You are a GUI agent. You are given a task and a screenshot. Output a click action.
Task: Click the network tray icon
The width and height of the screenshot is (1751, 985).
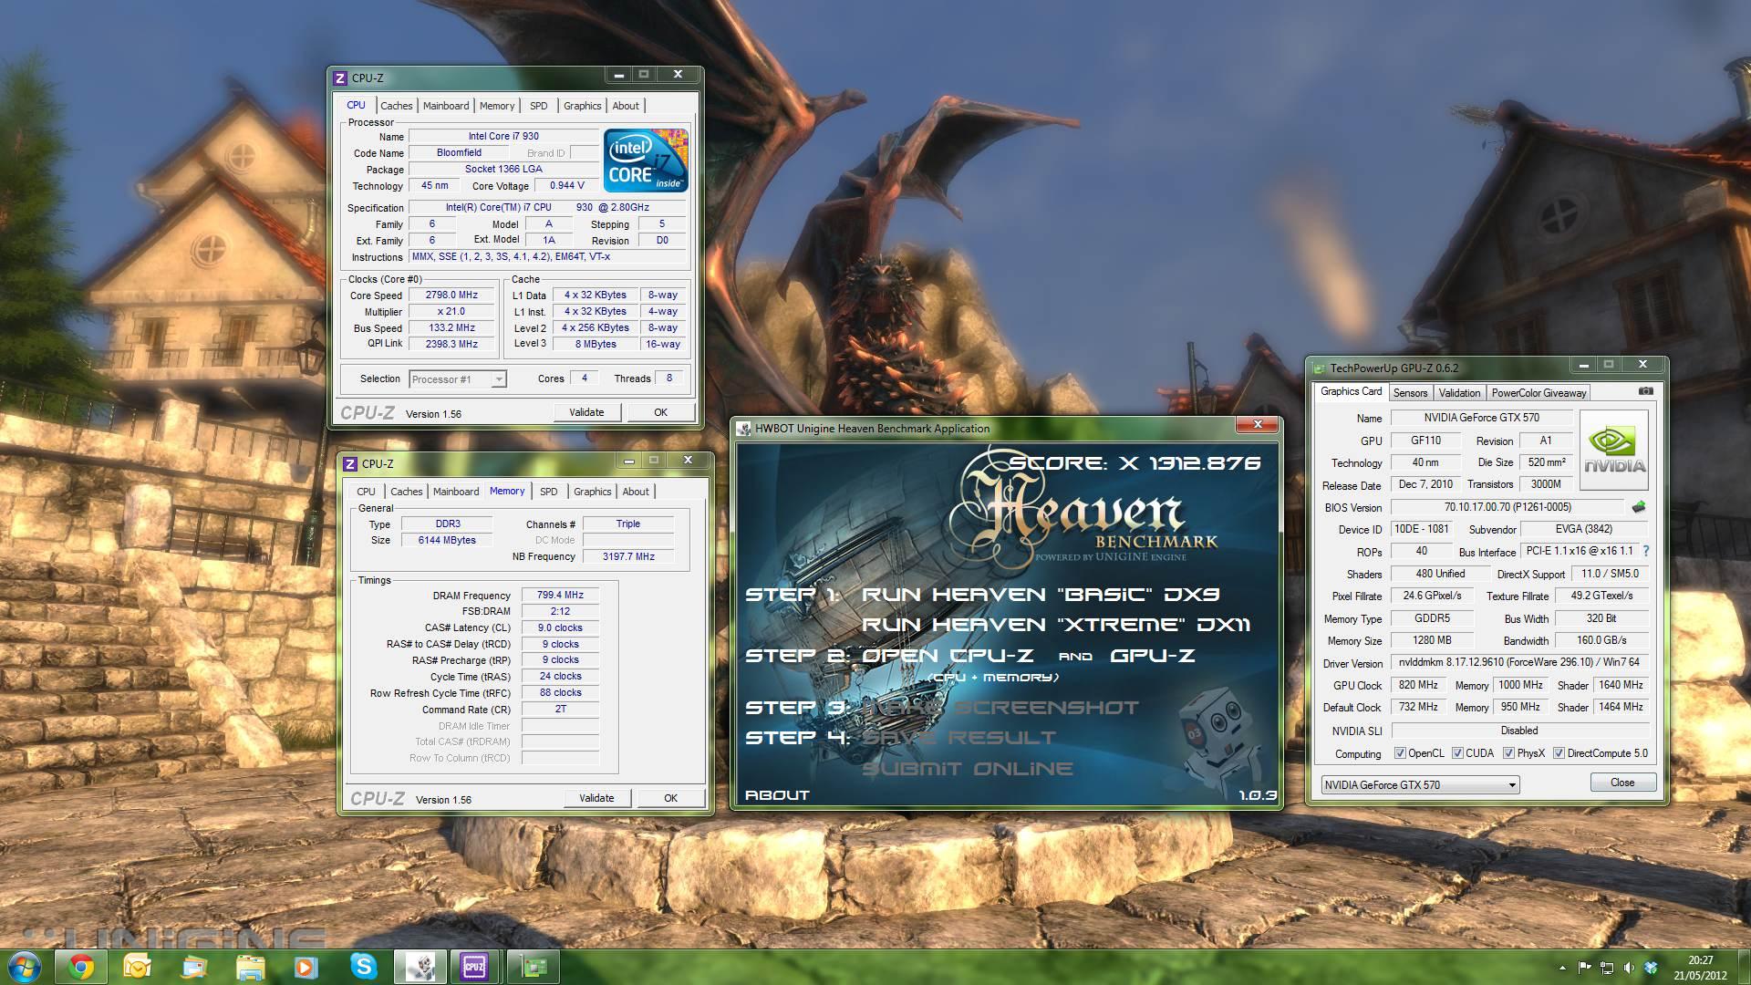point(1606,968)
